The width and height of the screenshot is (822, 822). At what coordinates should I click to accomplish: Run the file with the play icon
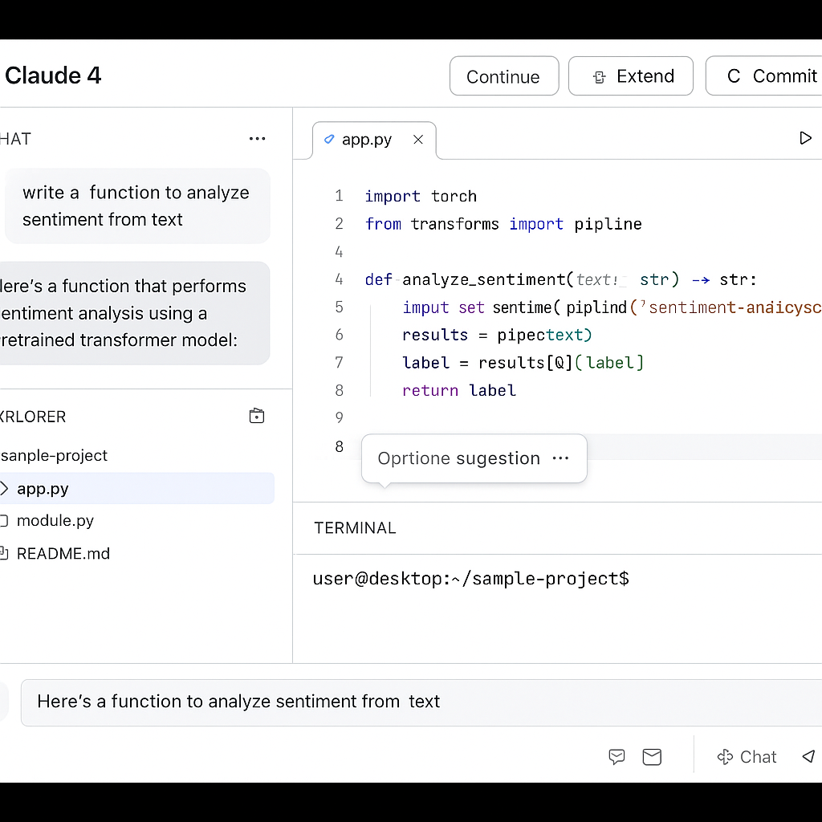click(x=805, y=138)
